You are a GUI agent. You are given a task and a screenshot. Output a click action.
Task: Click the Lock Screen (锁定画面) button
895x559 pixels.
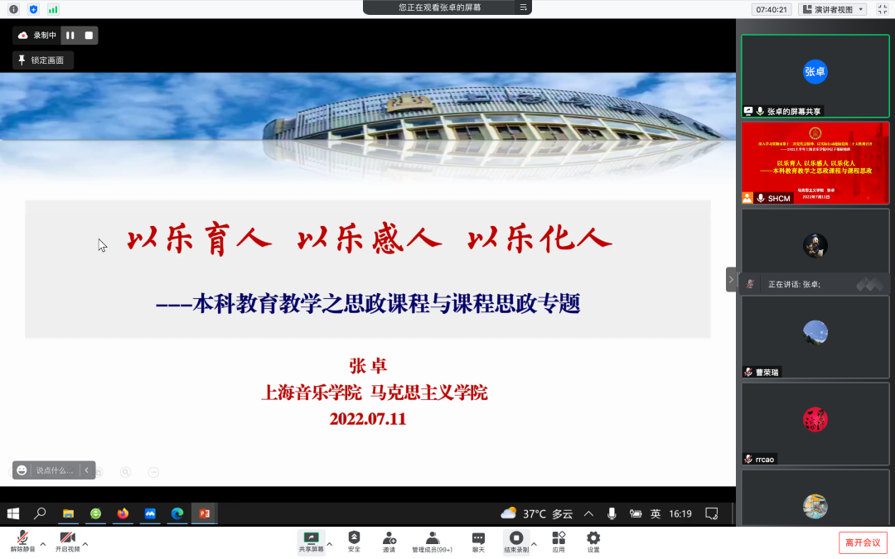(43, 60)
